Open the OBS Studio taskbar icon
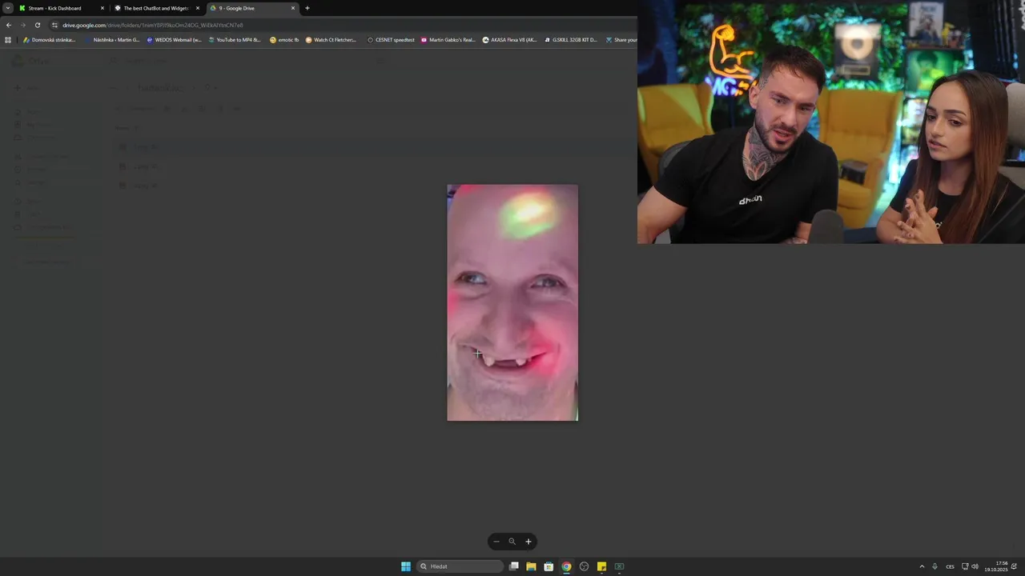 (584, 566)
